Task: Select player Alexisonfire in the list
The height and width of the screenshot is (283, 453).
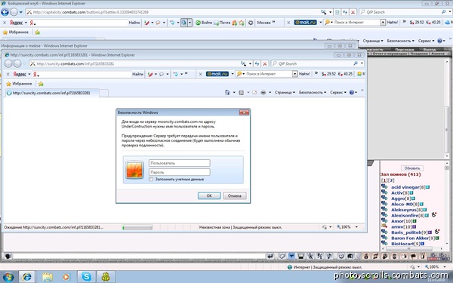Action: 405,215
